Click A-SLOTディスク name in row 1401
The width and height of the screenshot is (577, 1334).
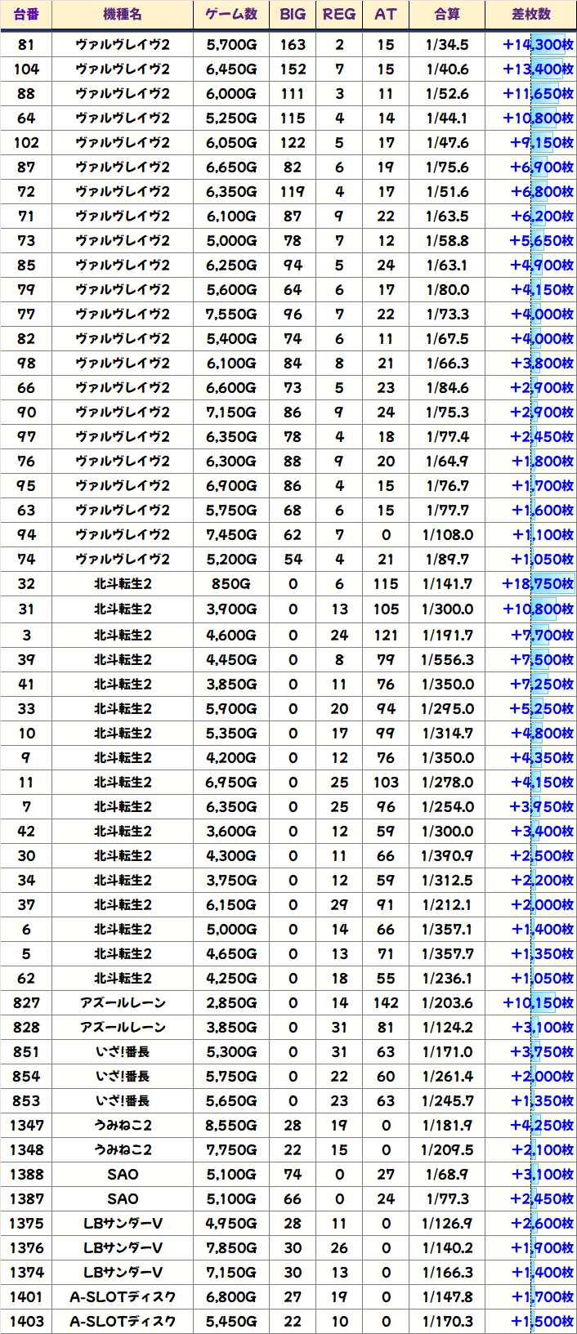point(123,1296)
